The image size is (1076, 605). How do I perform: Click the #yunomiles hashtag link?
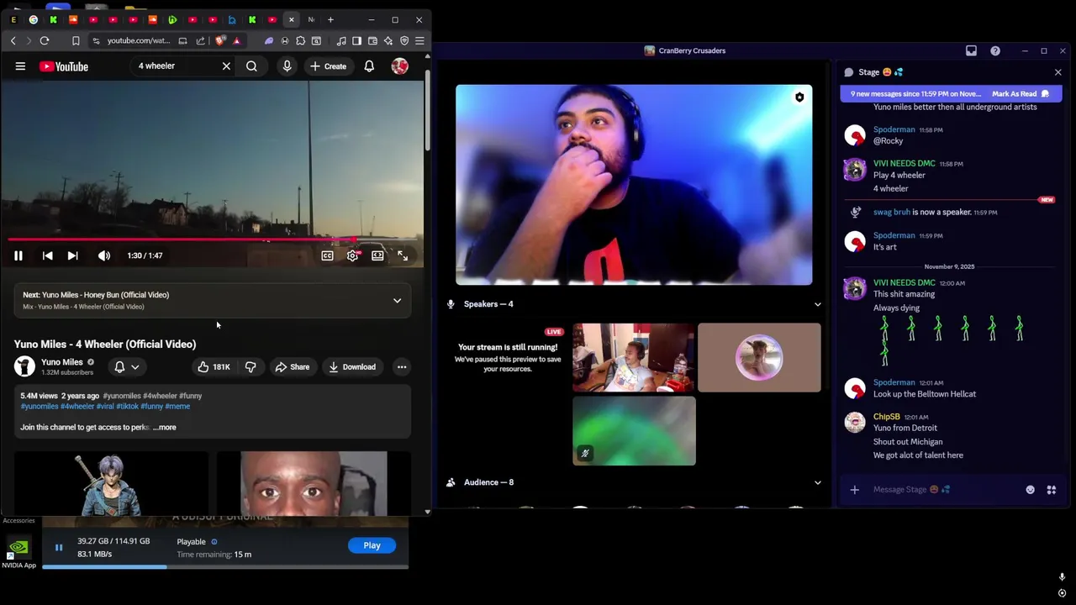coord(40,406)
